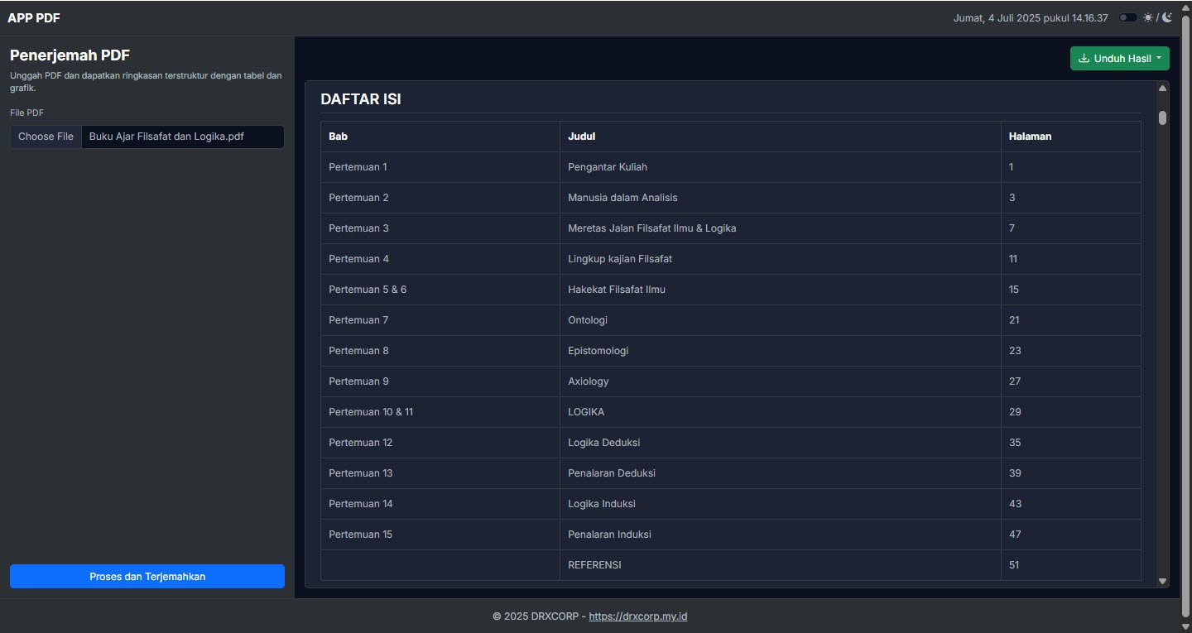Click the Lingkup kajian Filsafat cell
This screenshot has height=633, width=1192.
781,259
